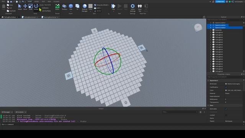Toggle the Collisions option
Screen dimensions: 245x138
[45, 8]
